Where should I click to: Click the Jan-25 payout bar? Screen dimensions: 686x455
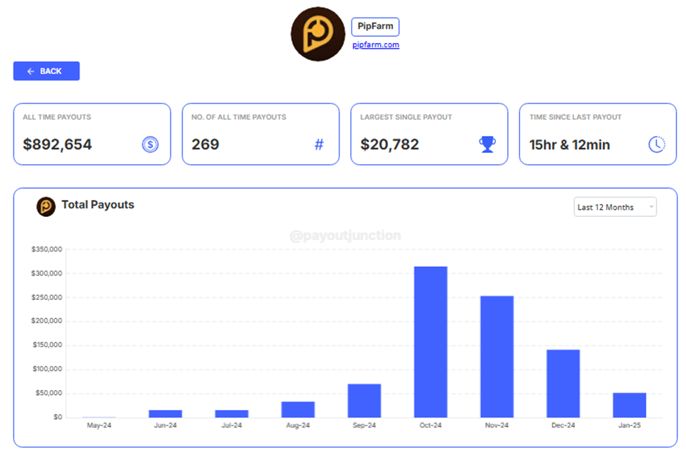pyautogui.click(x=629, y=405)
